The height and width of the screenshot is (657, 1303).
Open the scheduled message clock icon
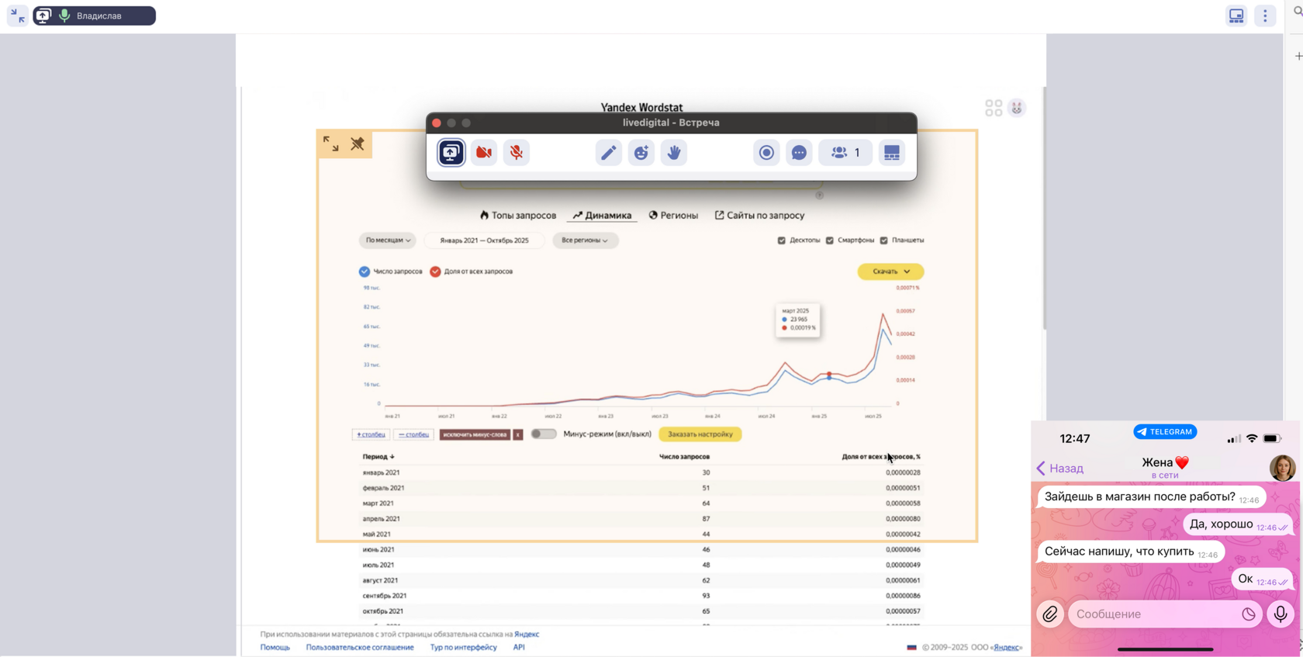(x=1248, y=614)
